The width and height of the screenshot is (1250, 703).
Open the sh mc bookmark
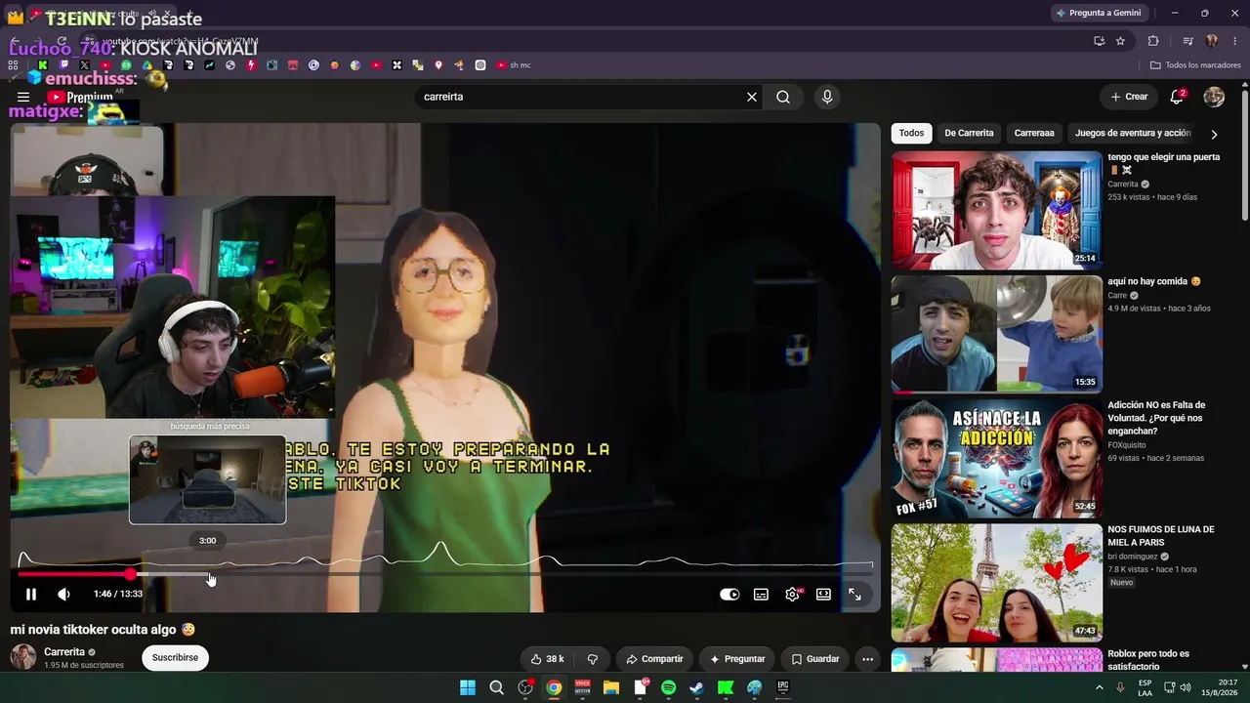[x=514, y=65]
